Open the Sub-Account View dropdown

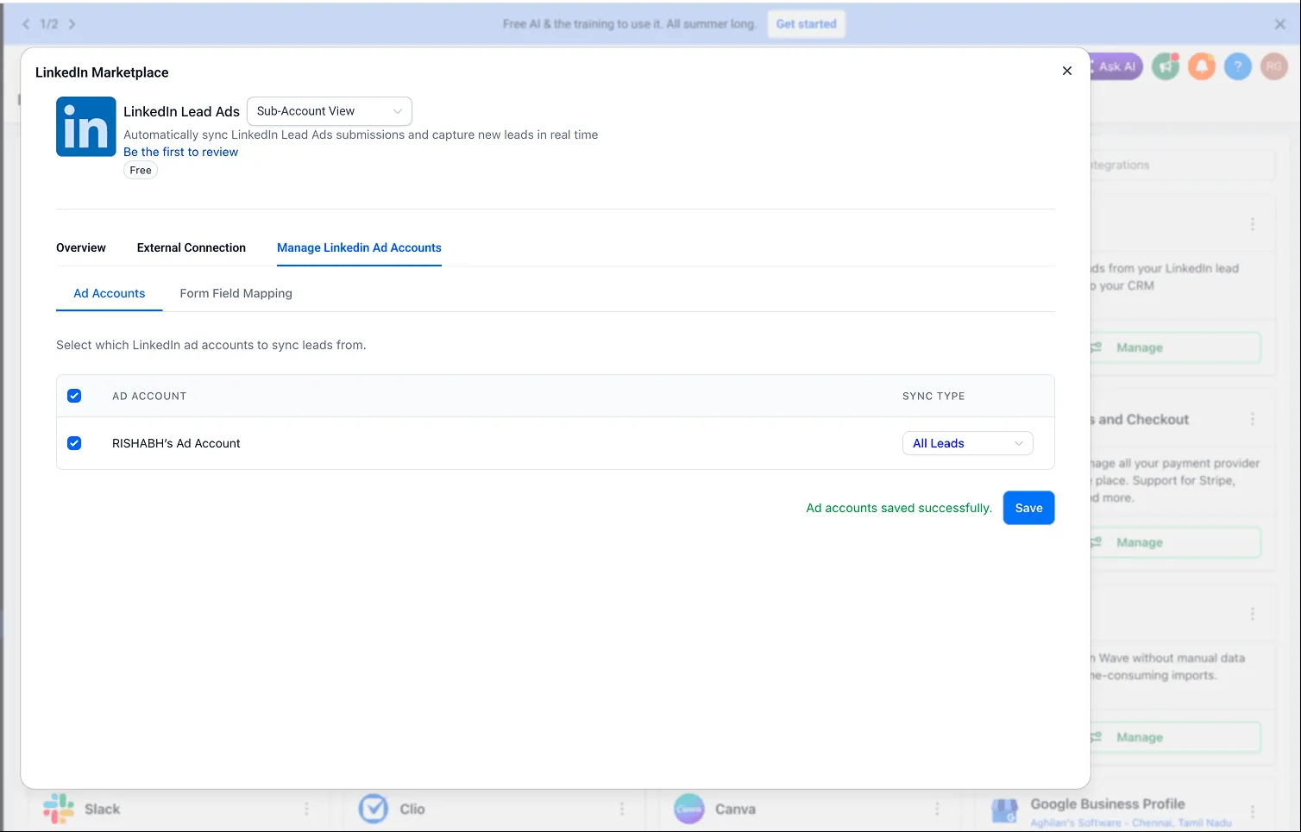330,111
